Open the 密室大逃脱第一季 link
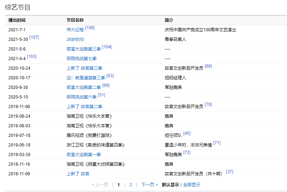Screen dimensions: 287x192 click(84, 155)
